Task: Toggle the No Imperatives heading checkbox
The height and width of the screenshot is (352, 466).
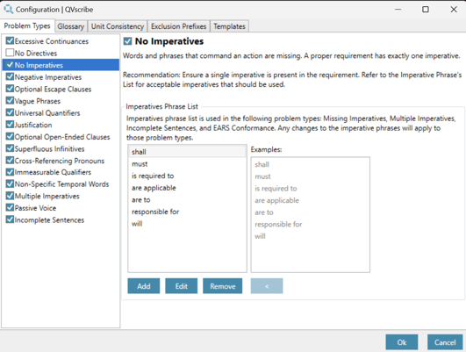Action: 127,41
